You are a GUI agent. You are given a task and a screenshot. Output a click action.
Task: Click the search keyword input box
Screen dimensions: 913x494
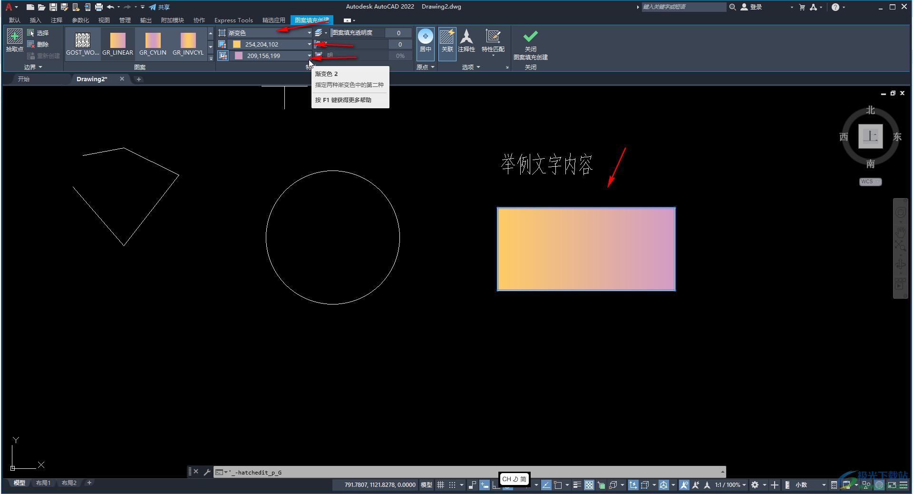click(683, 7)
